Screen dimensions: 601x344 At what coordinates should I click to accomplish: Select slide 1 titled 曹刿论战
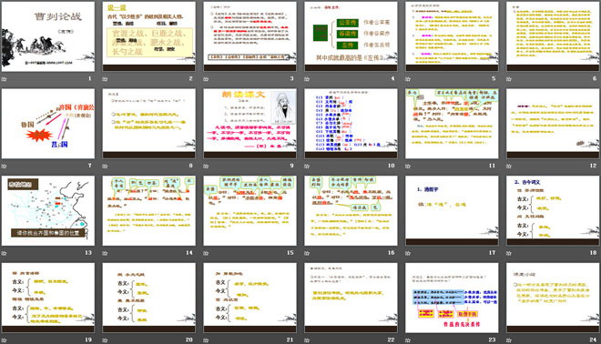(x=48, y=36)
